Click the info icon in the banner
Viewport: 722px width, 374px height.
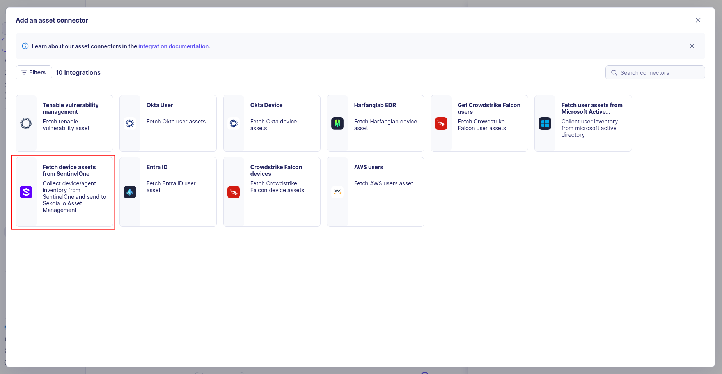click(25, 46)
